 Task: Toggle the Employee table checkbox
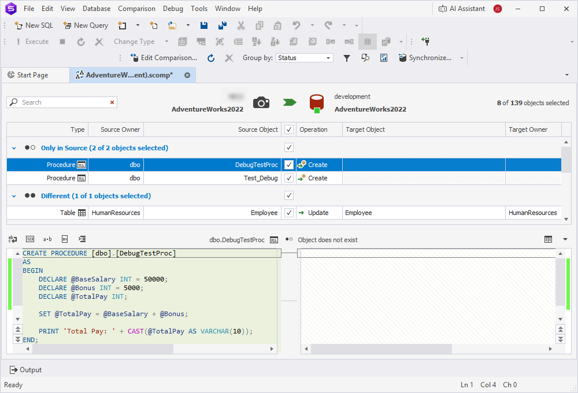(x=289, y=213)
